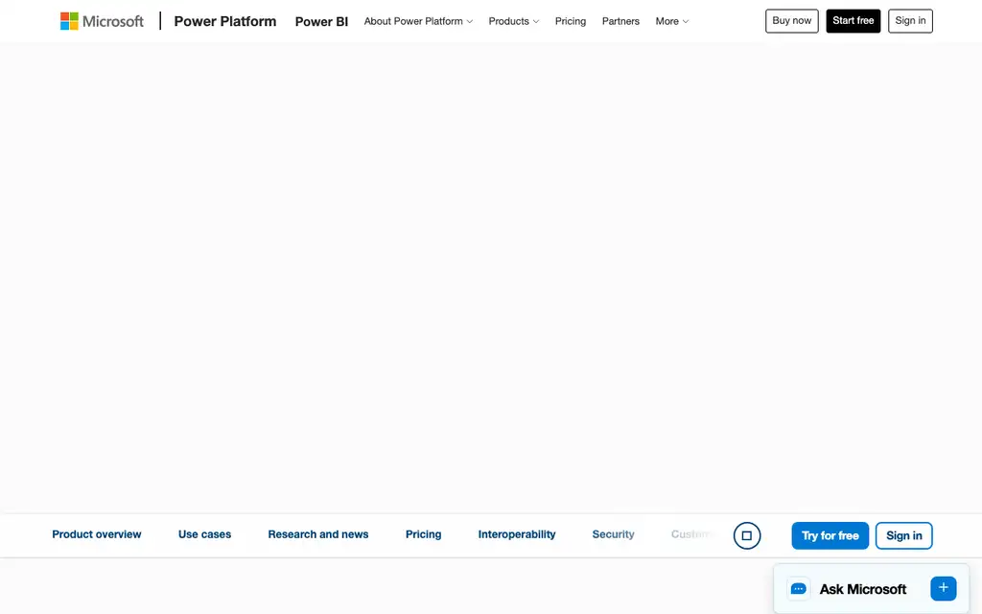Click the Start free button
Screen dimensions: 982x614
(x=853, y=21)
